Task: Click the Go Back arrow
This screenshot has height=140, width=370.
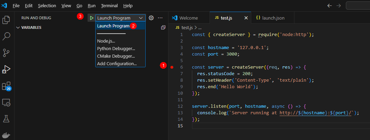Action: [x=330, y=6]
